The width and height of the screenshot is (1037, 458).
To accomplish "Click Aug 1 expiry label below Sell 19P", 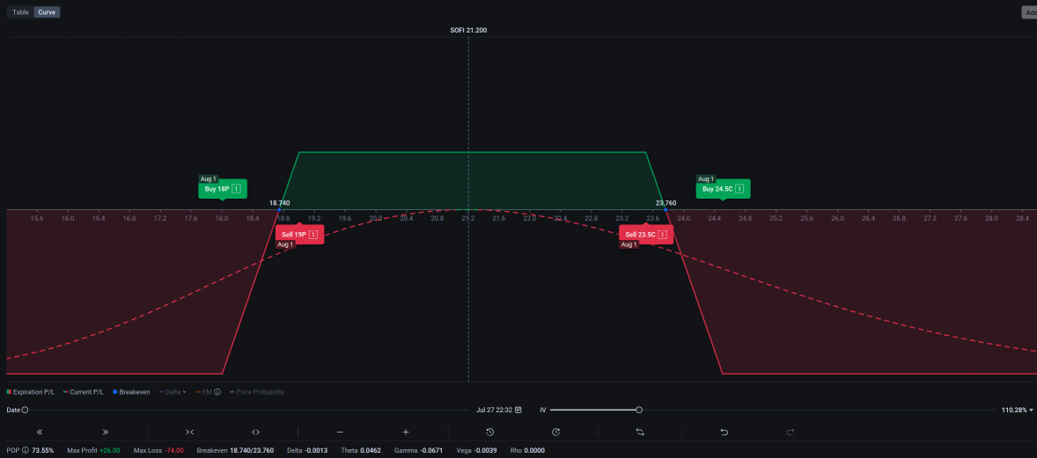I will pos(285,244).
